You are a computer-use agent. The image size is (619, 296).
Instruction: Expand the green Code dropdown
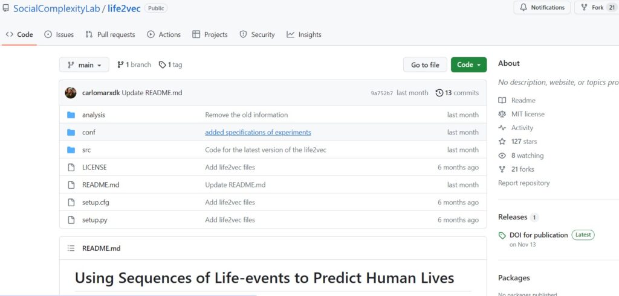point(468,65)
